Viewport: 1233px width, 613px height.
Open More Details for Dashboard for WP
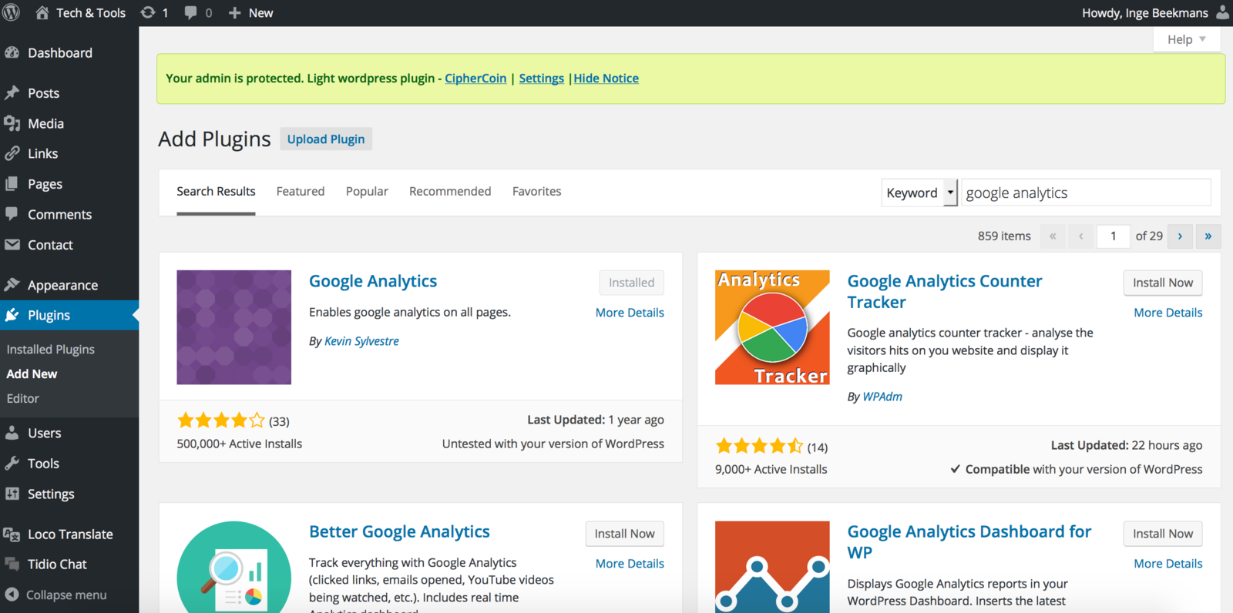[x=1168, y=564]
